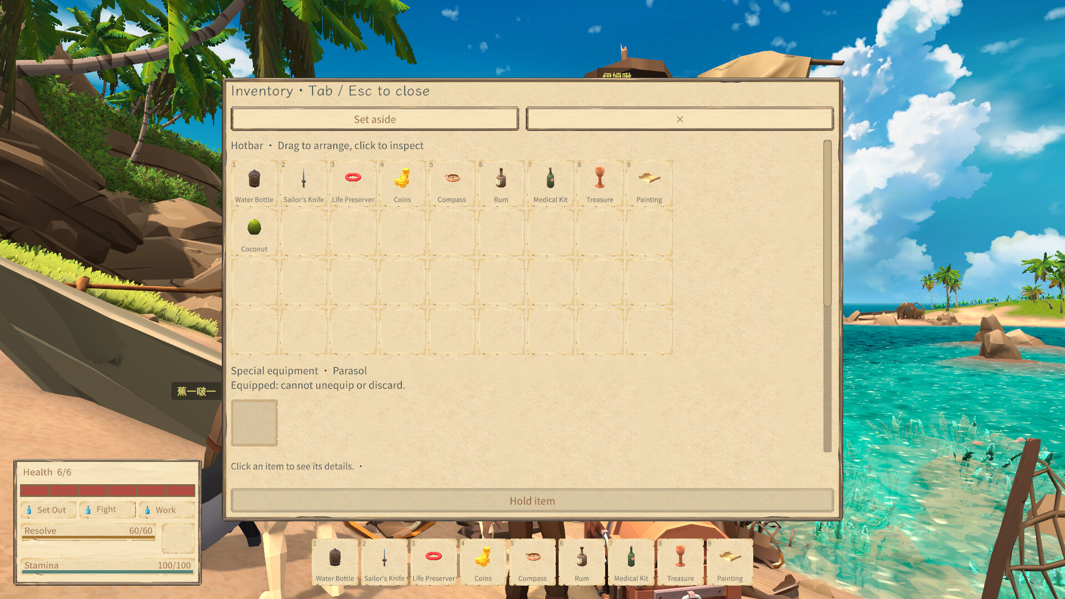Select the Compass in inventory grid

pos(452,184)
